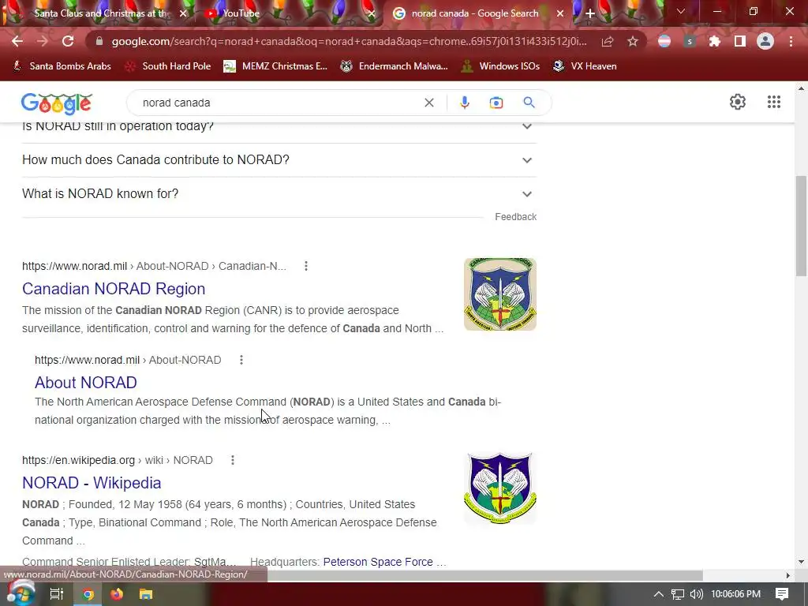Share this page from the address bar
This screenshot has height=606, width=808.
pyautogui.click(x=608, y=41)
